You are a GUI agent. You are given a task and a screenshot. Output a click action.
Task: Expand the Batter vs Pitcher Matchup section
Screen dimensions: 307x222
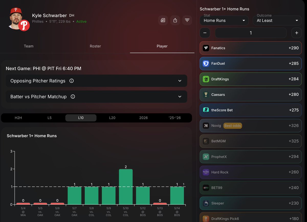click(96, 97)
